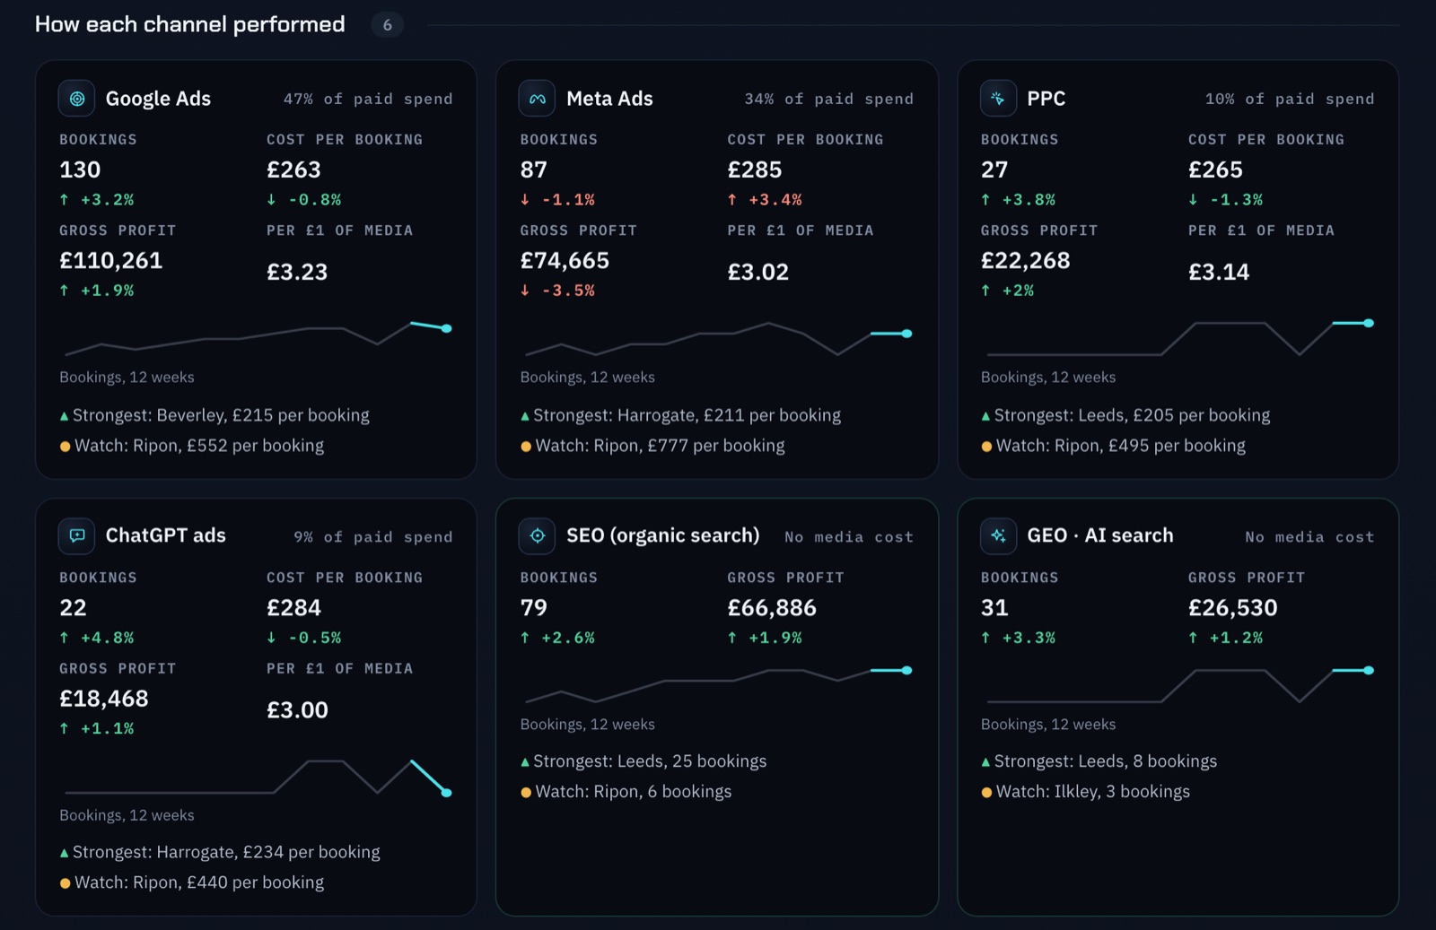Click the orange dot beside Watch: Ripon, 6 bookings
The width and height of the screenshot is (1436, 930).
click(x=526, y=793)
